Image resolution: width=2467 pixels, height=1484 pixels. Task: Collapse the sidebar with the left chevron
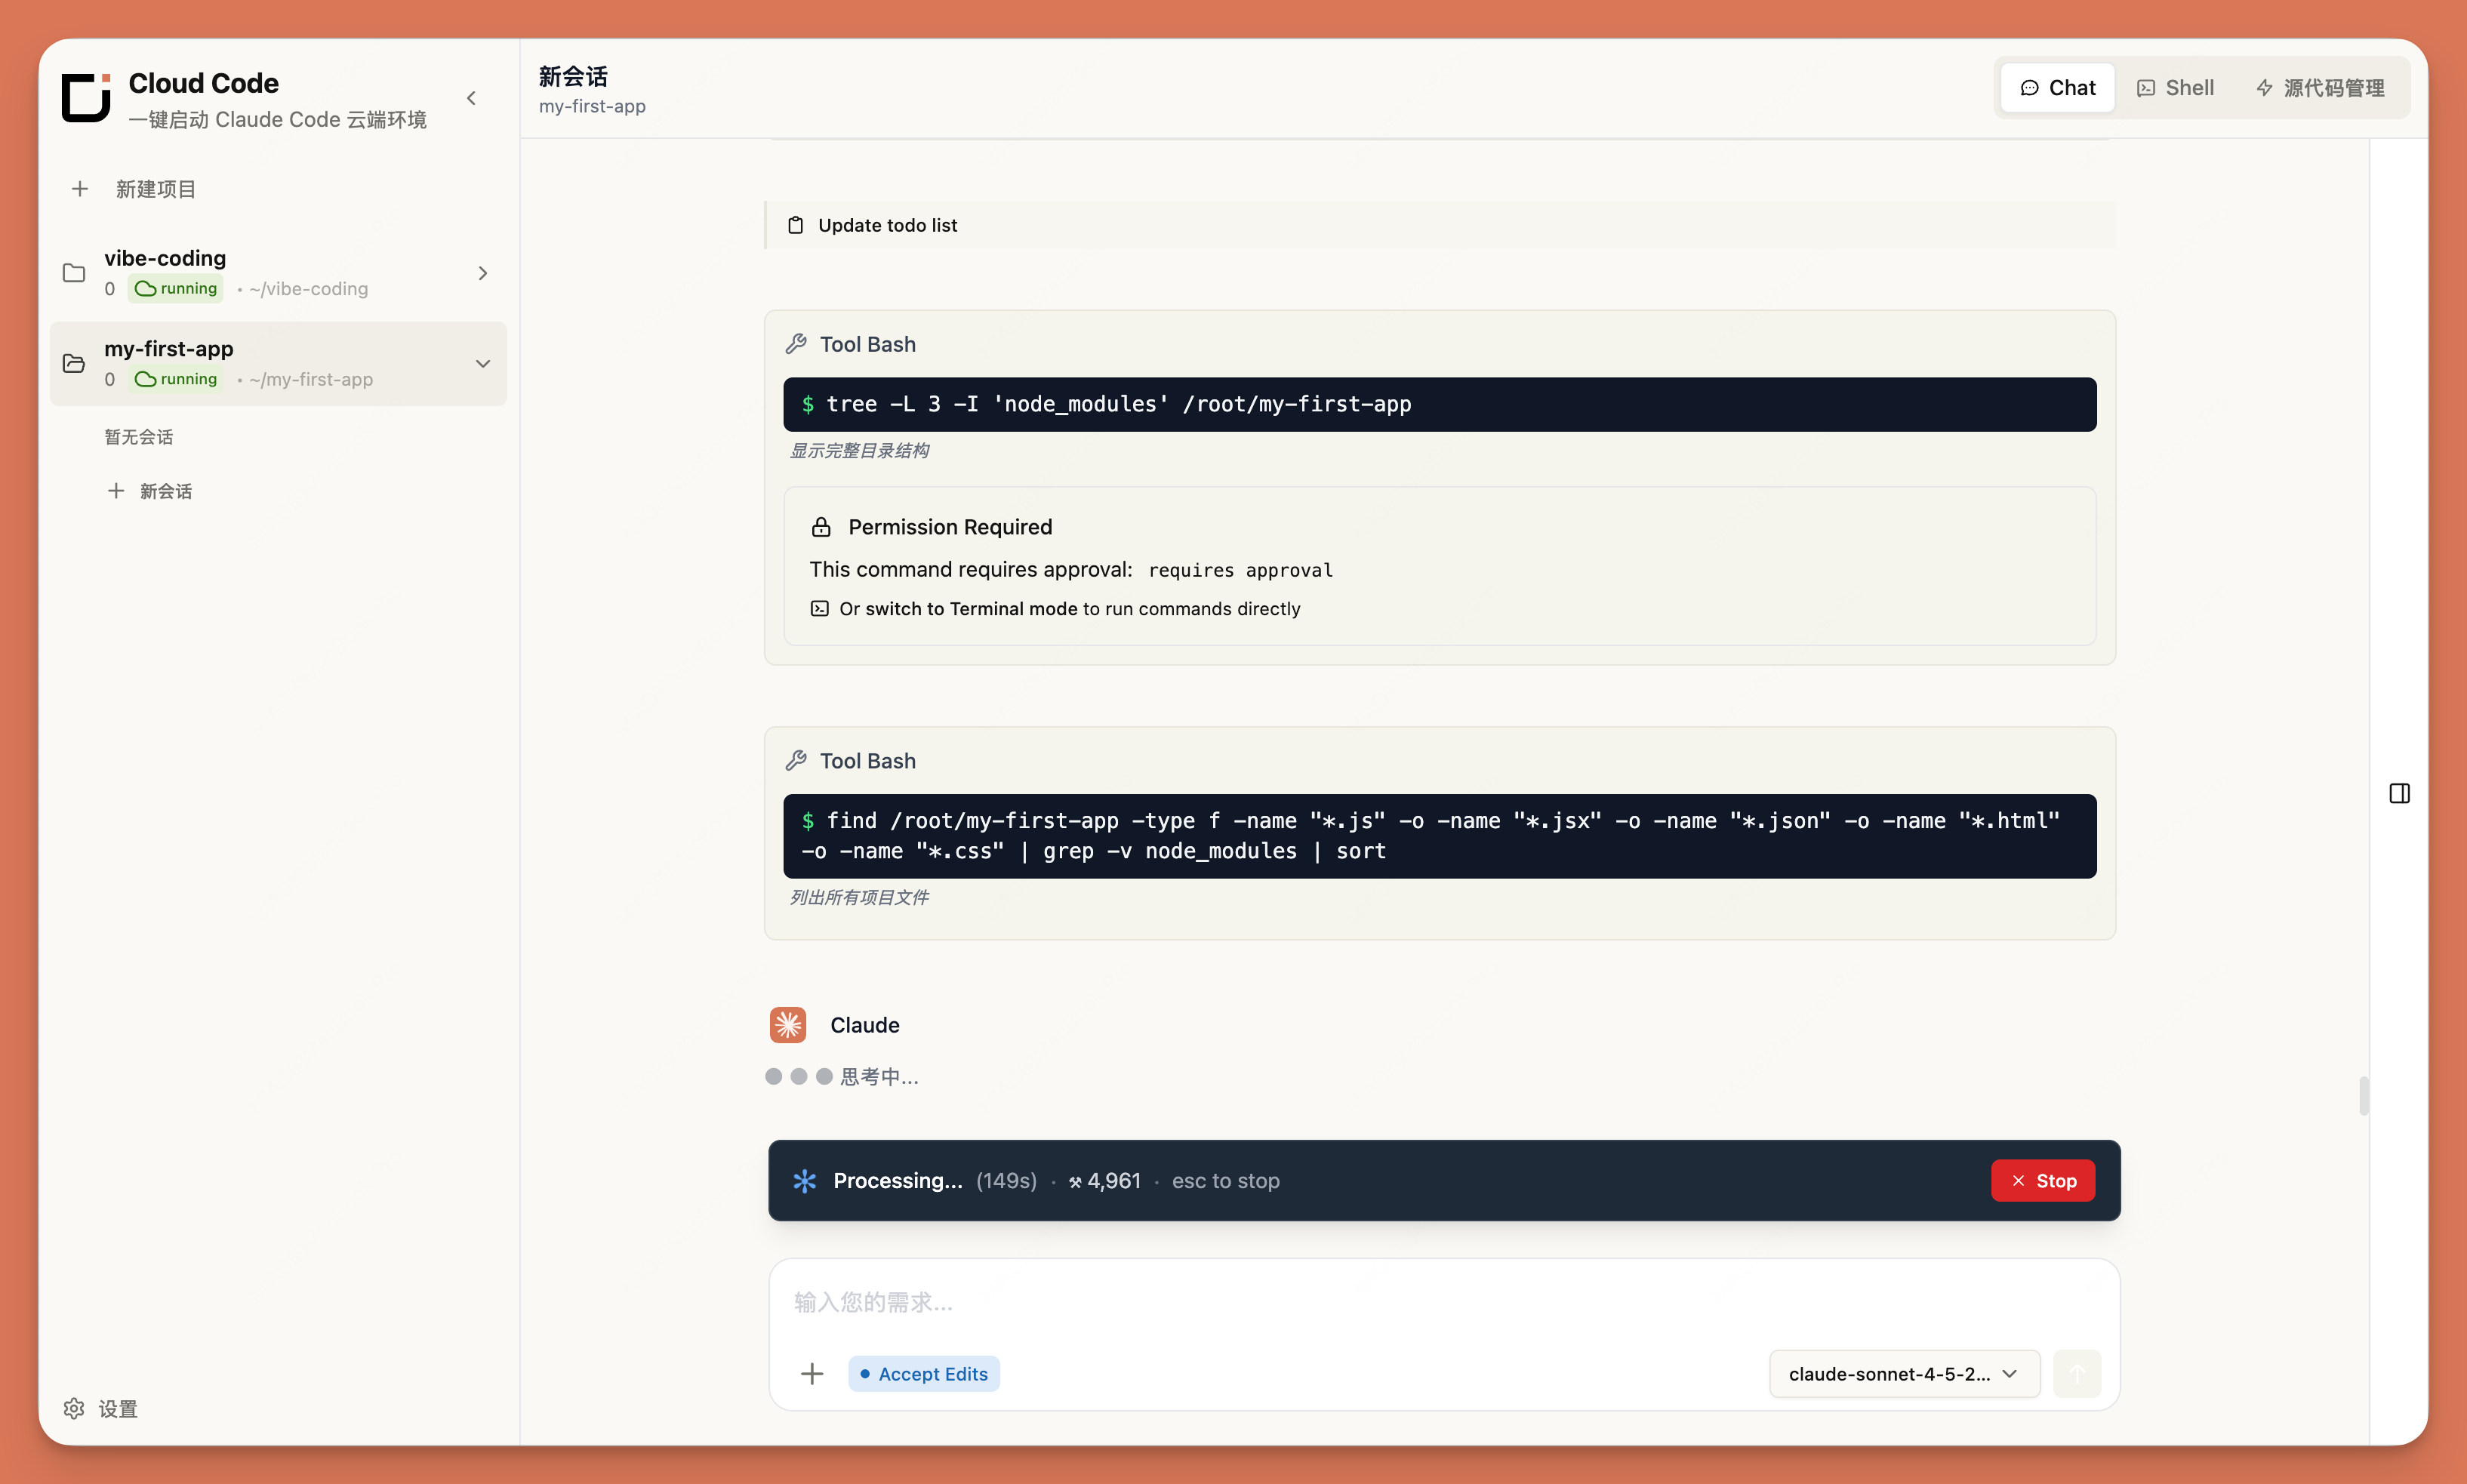point(472,98)
